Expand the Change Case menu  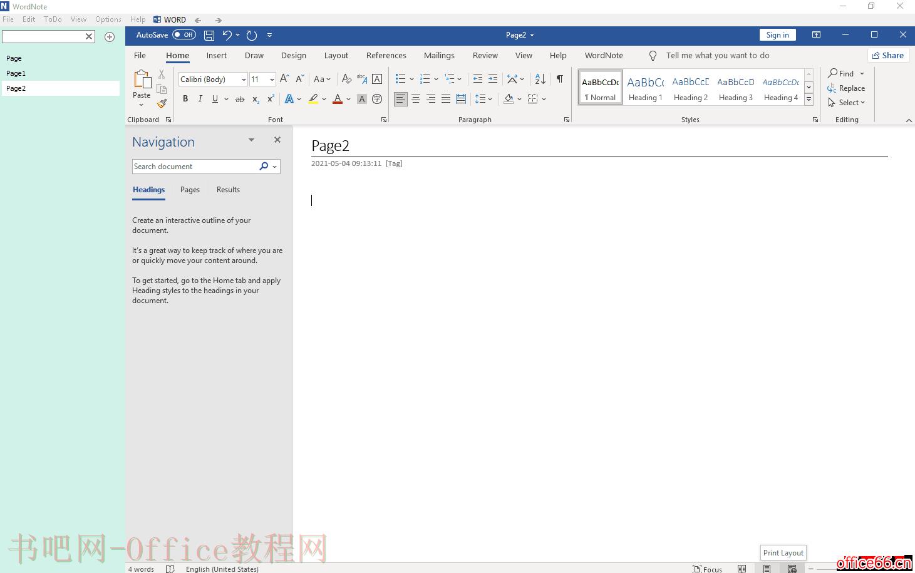point(322,79)
